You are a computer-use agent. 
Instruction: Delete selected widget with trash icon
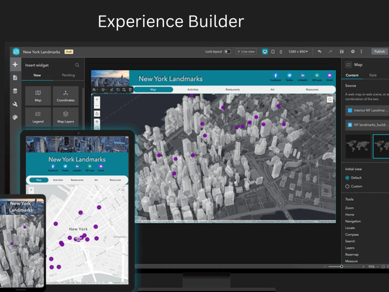(130, 89)
